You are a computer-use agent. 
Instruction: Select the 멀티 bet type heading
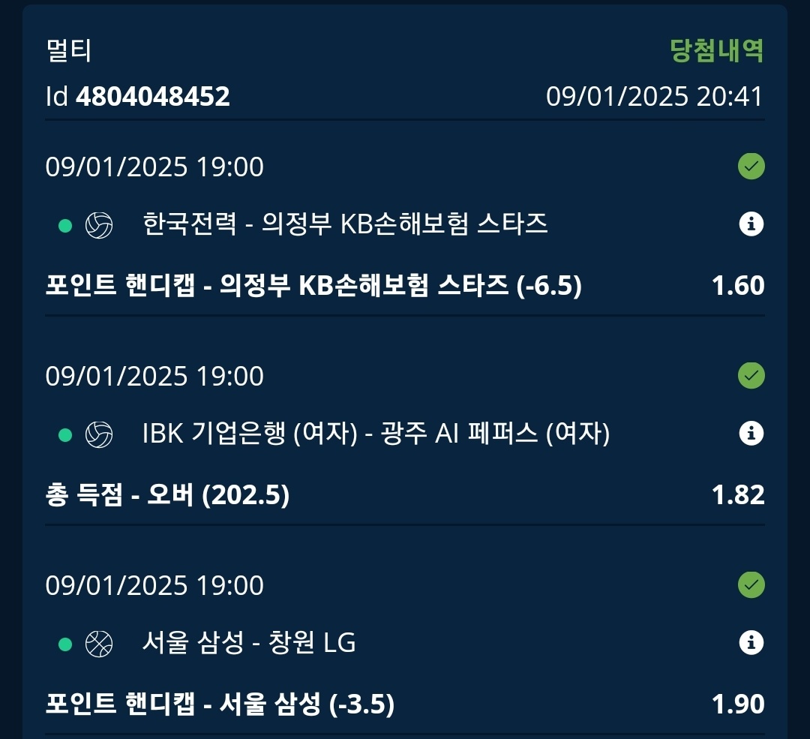click(69, 51)
